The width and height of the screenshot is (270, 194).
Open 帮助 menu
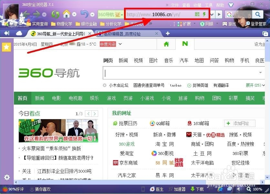click(x=220, y=5)
